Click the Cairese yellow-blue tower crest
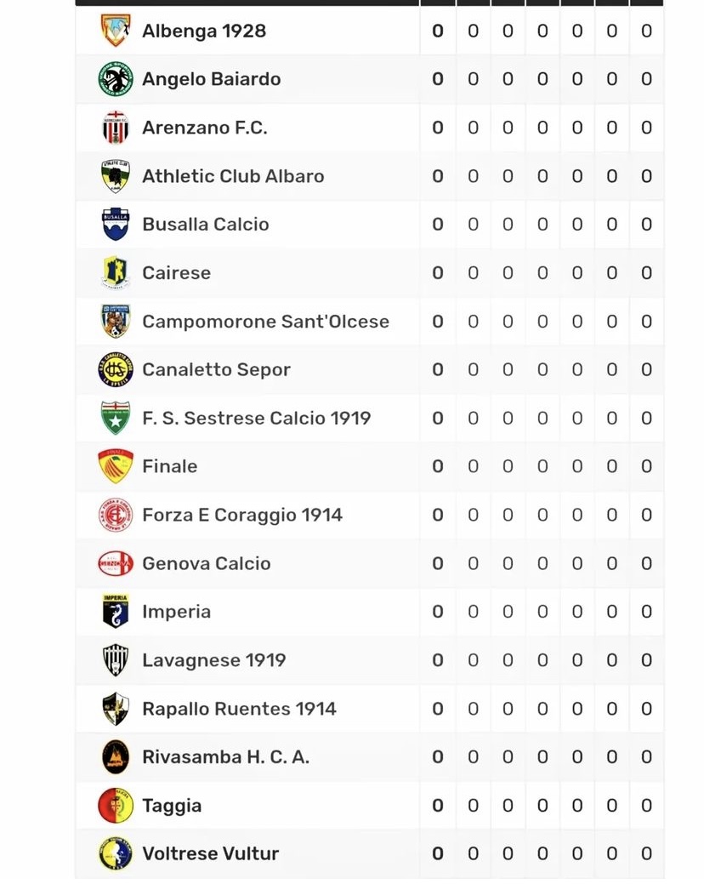Viewport: 704px width, 884px height. pos(116,273)
